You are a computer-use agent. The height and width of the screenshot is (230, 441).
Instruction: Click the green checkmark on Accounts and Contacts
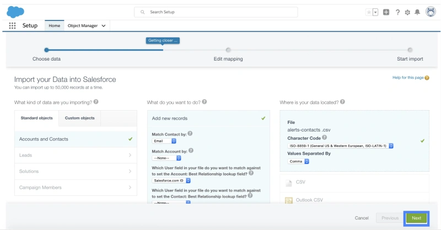coord(131,139)
